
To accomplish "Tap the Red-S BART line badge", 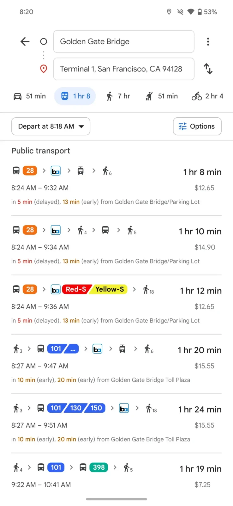I will (76, 289).
